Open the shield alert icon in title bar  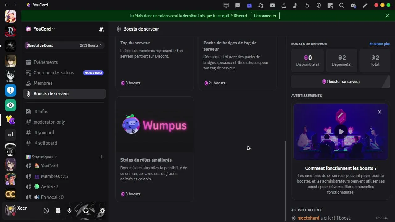(x=319, y=5)
